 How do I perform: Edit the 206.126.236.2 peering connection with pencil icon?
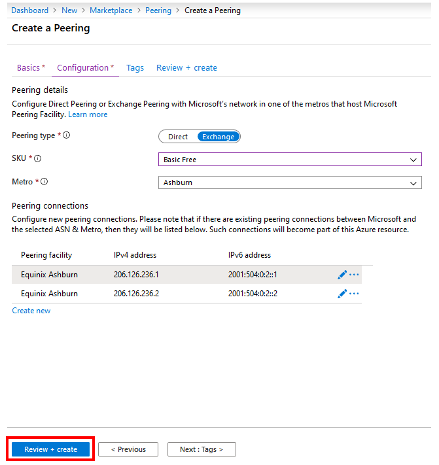[x=342, y=294]
